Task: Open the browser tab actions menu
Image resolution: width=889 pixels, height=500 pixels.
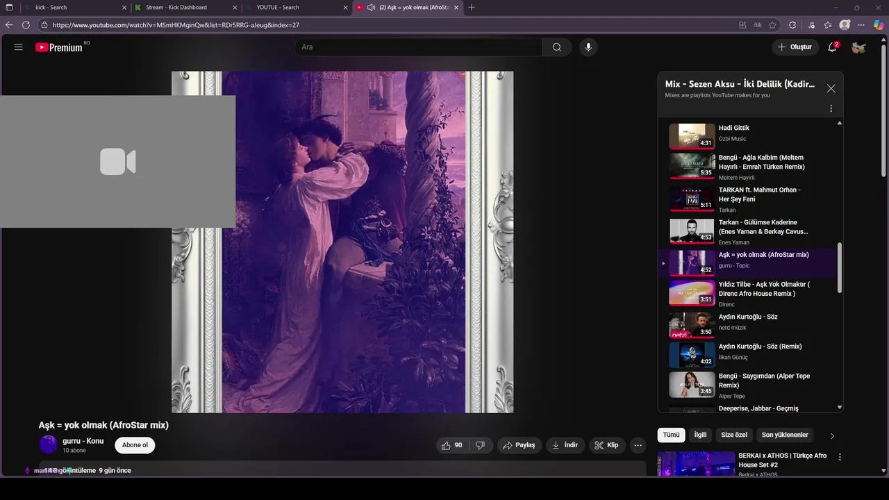Action: click(9, 8)
